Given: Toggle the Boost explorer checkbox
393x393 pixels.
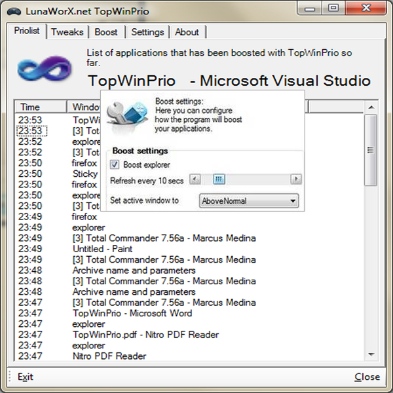Looking at the screenshot, I should (x=114, y=164).
